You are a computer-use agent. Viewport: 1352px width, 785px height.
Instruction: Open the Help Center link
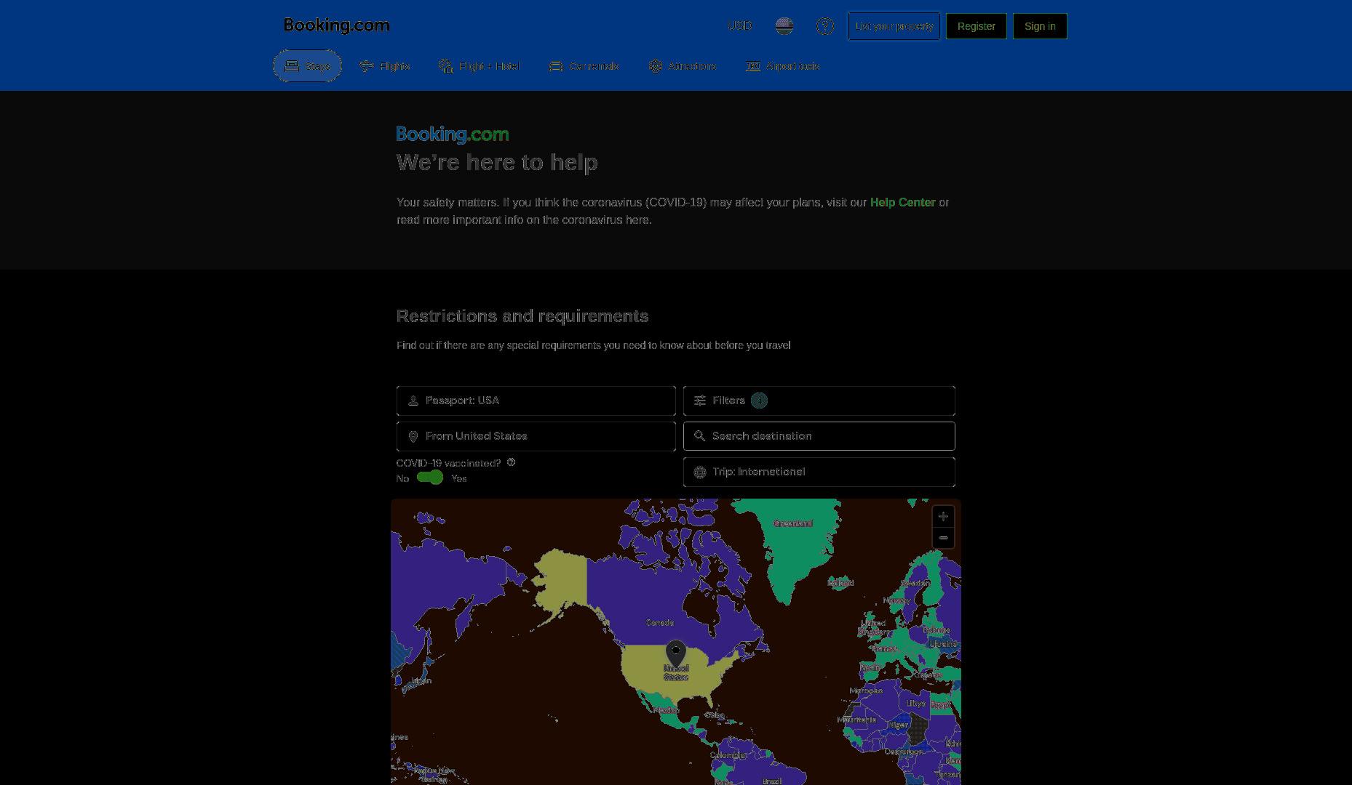click(902, 203)
